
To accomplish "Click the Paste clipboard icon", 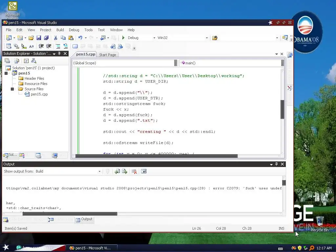I will coord(71,38).
